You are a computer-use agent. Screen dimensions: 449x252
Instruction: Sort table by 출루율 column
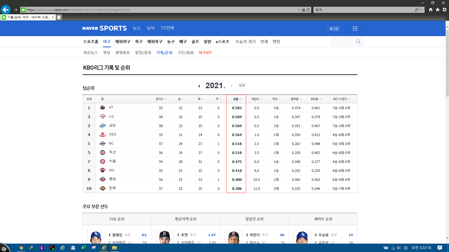[296, 99]
